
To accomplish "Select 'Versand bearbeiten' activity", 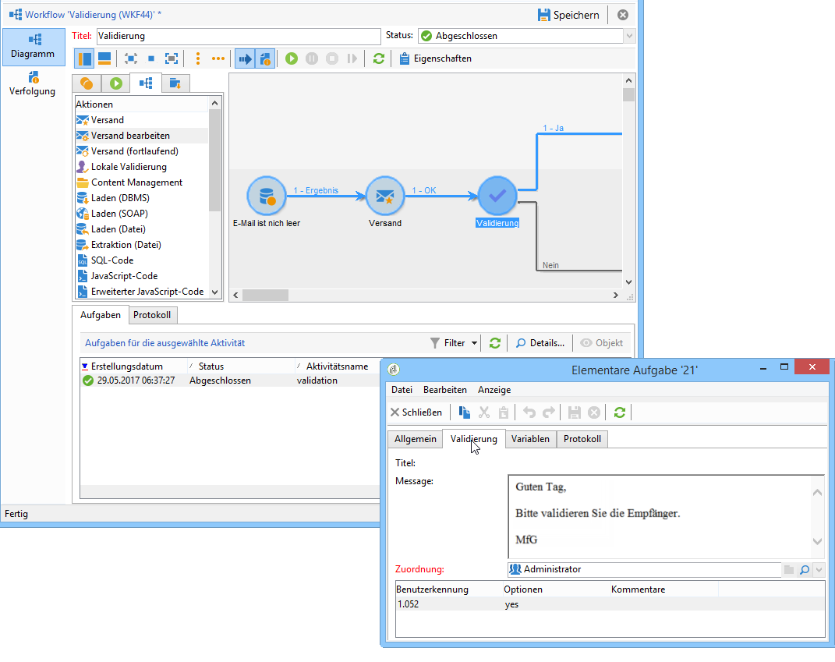I will coord(142,135).
